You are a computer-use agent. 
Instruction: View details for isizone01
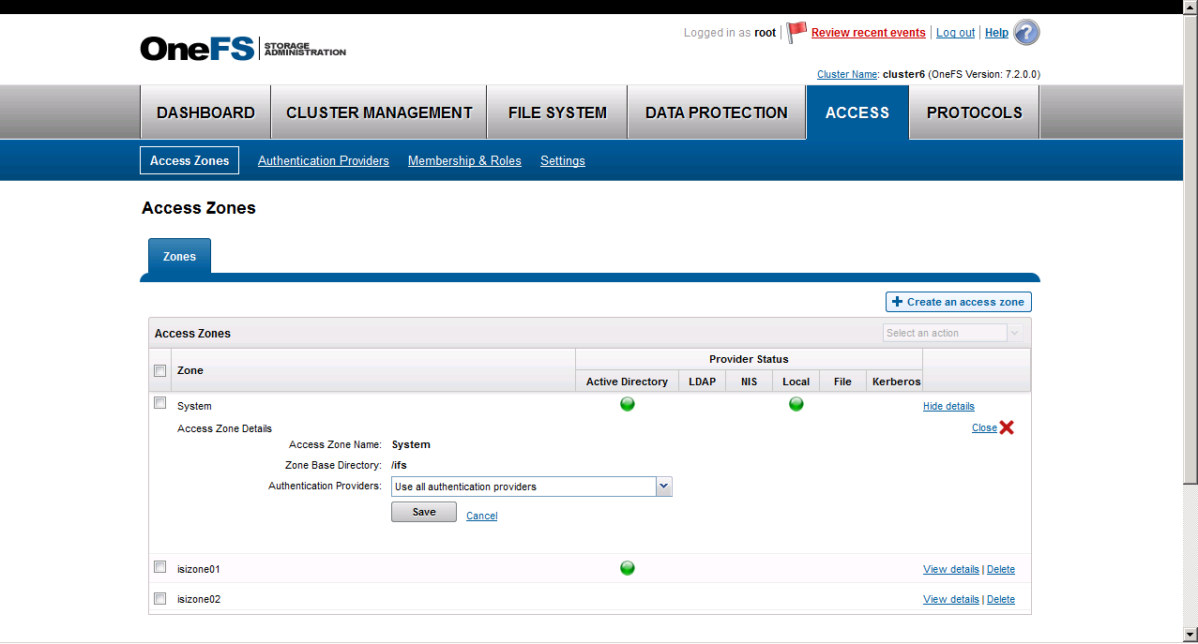(951, 569)
